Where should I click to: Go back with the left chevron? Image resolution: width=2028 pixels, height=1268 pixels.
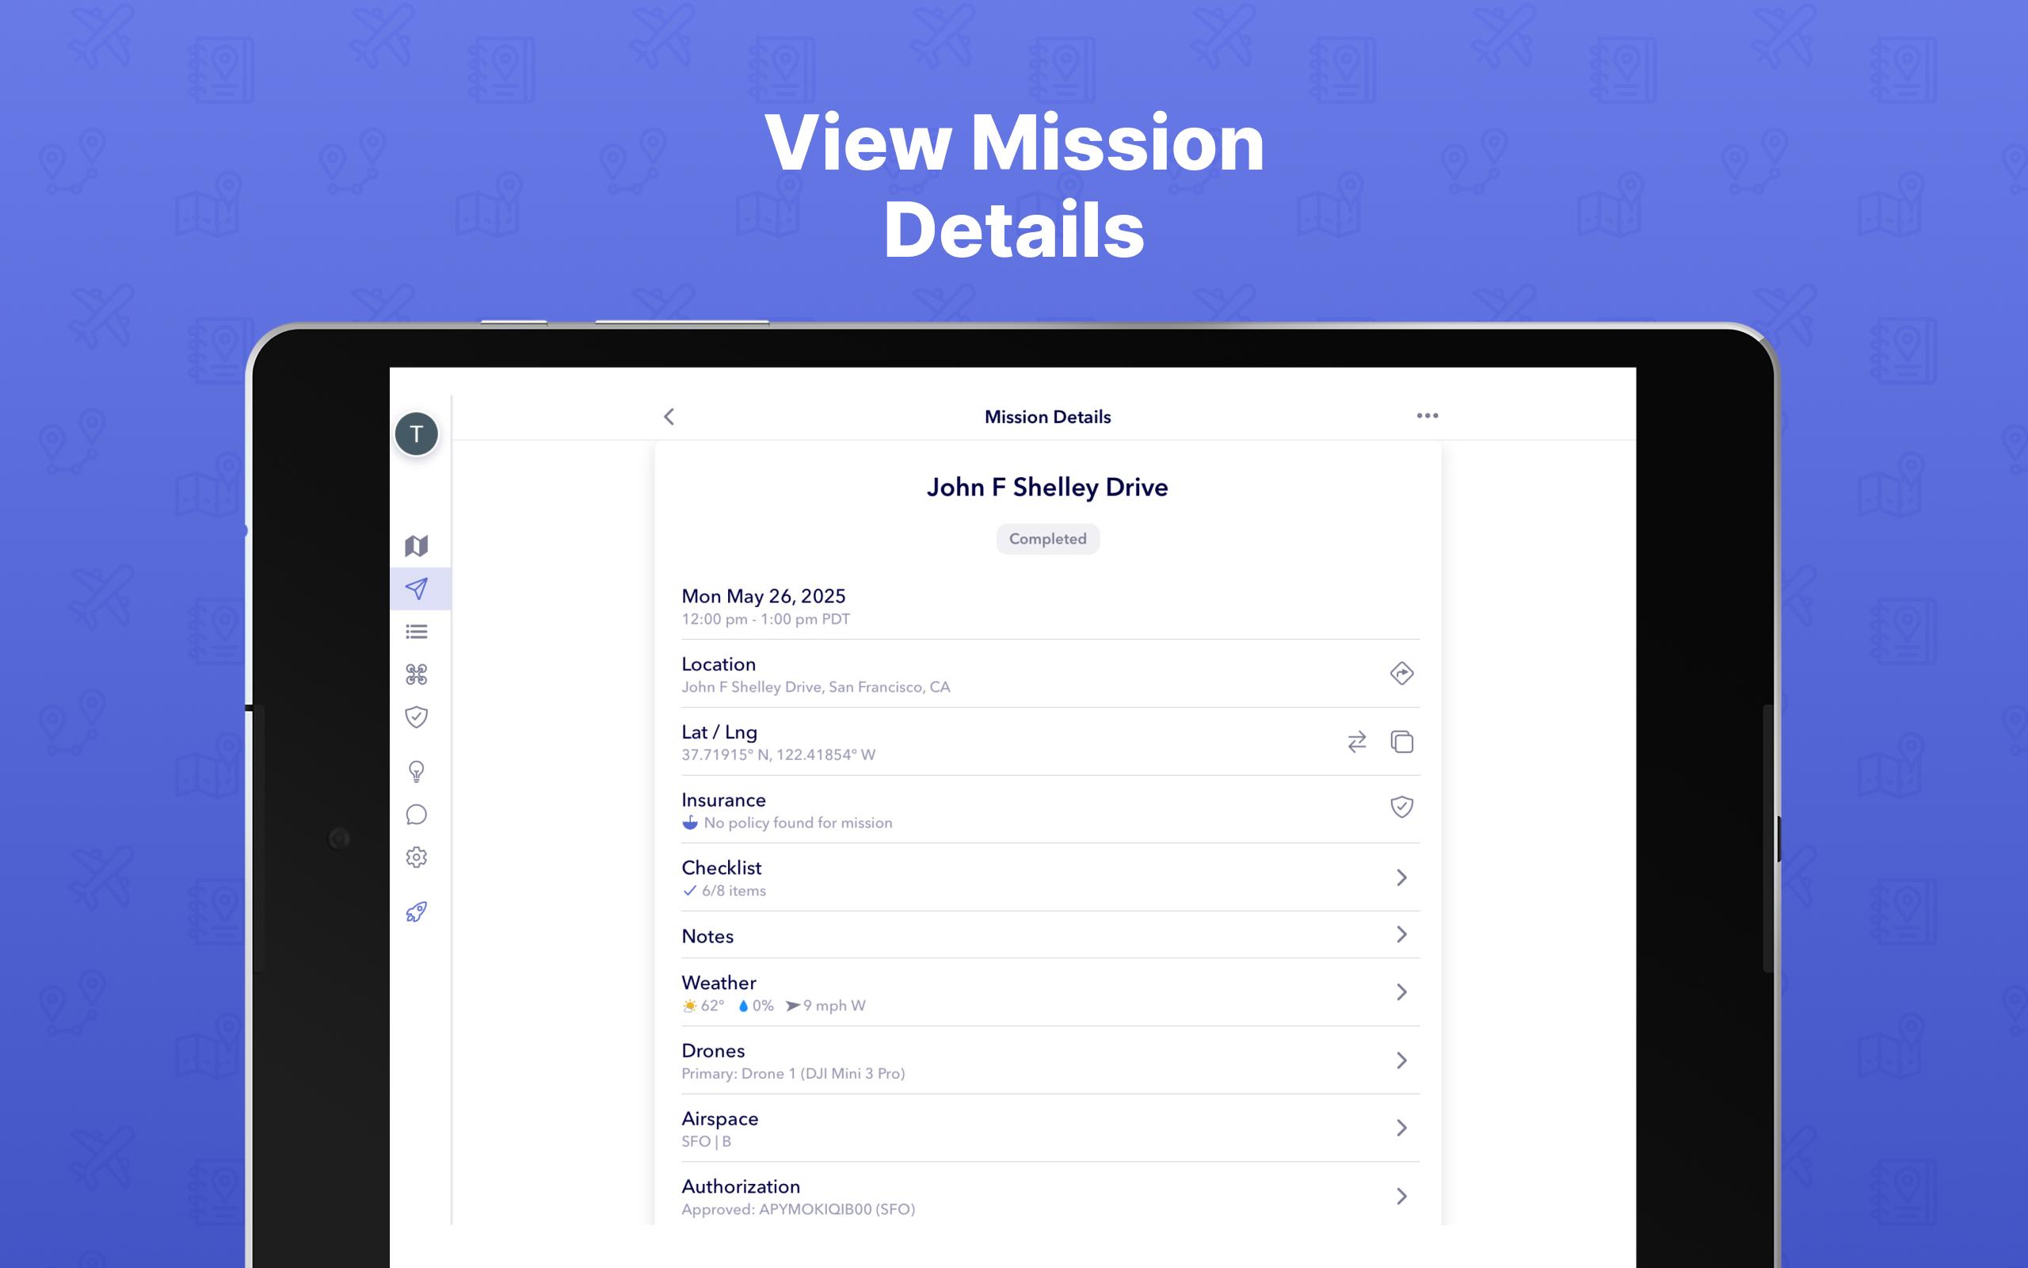pyautogui.click(x=669, y=417)
